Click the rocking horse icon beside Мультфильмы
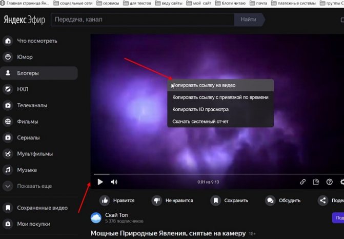Viewport: 344px width, 239px height. (8, 154)
